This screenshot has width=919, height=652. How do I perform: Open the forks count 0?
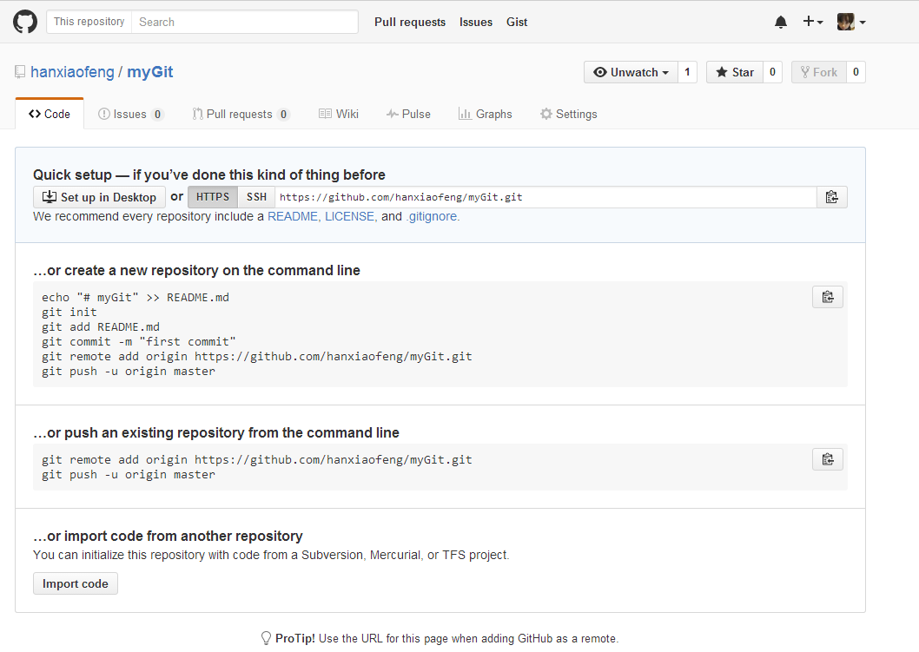[x=856, y=72]
